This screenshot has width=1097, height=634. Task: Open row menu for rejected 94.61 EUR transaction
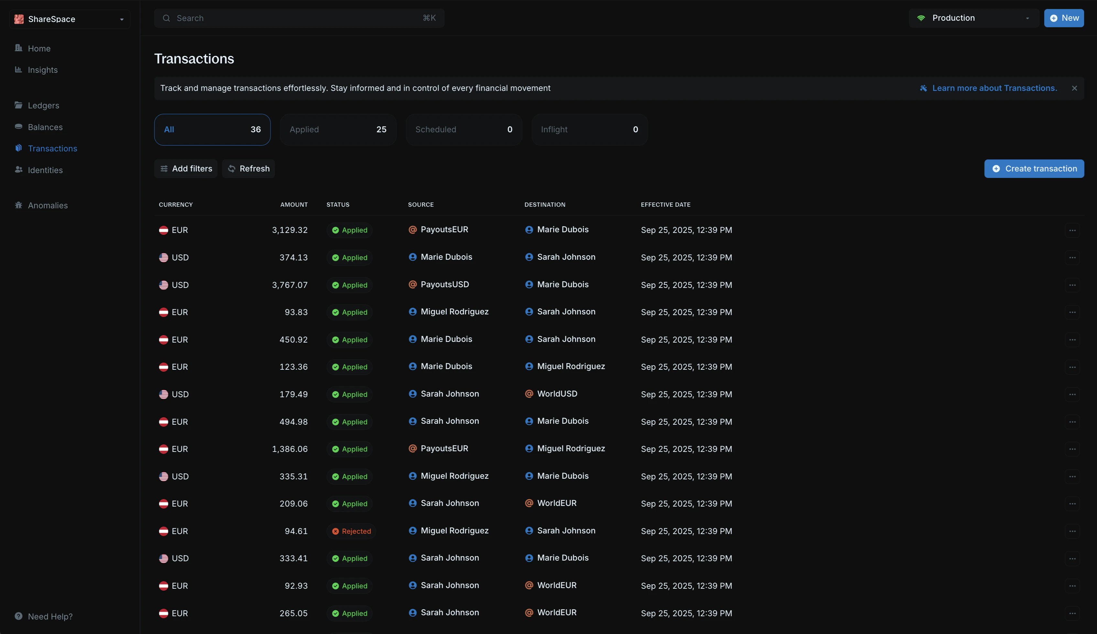1072,531
